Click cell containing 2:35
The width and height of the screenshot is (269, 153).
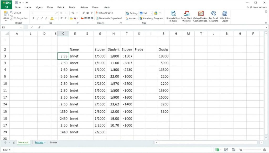[63, 56]
